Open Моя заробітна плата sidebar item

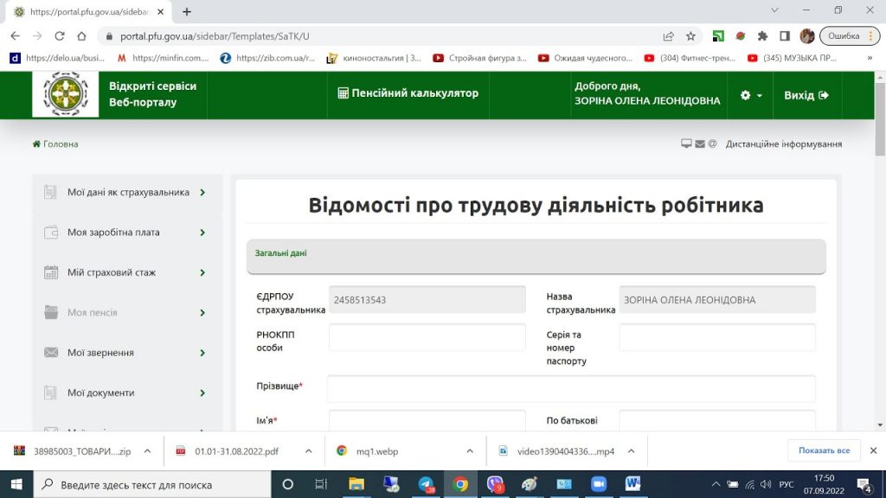[113, 233]
